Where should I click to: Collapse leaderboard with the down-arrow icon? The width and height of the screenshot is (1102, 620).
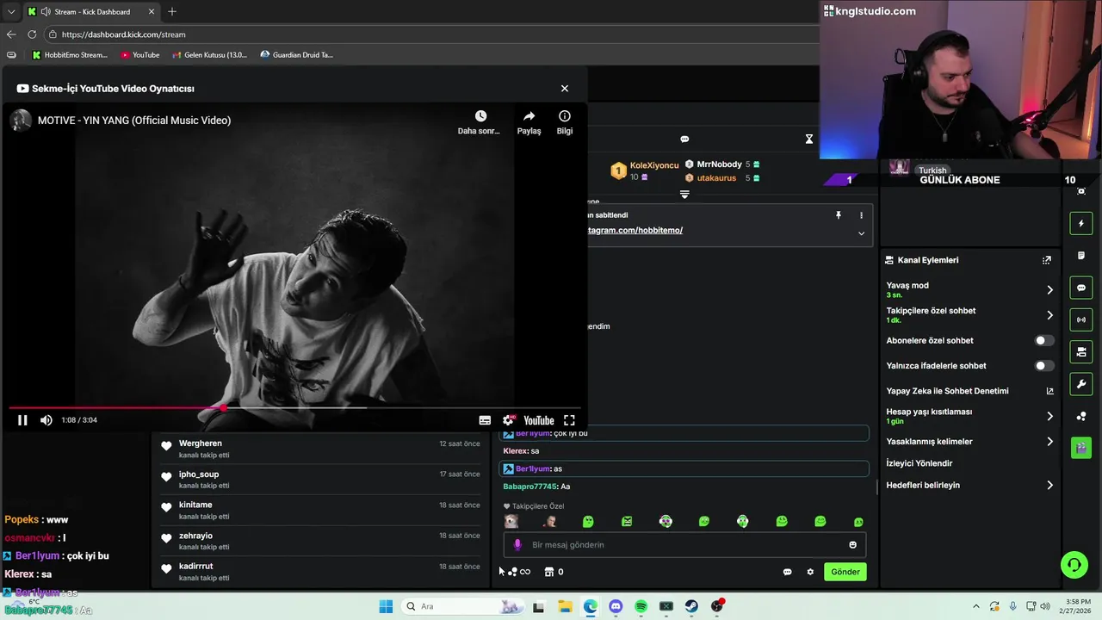pyautogui.click(x=684, y=195)
